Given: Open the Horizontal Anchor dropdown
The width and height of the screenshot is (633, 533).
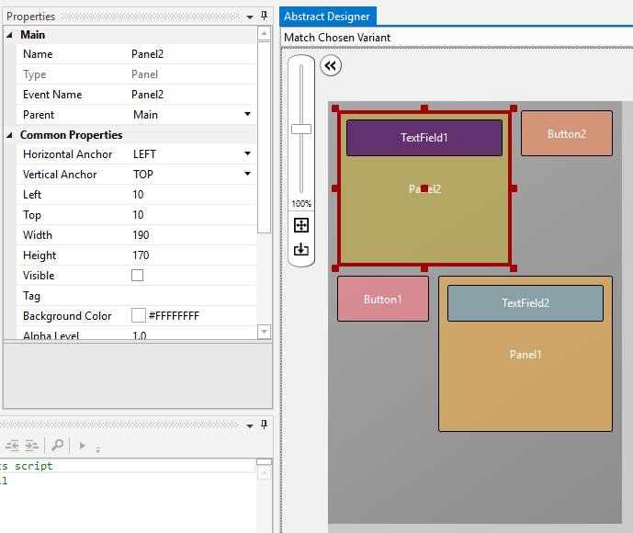Looking at the screenshot, I should 247,154.
